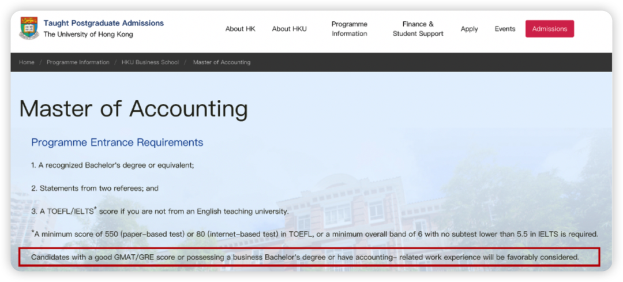Click the HKU crest logo
Viewport: 623px width, 282px height.
(29, 28)
